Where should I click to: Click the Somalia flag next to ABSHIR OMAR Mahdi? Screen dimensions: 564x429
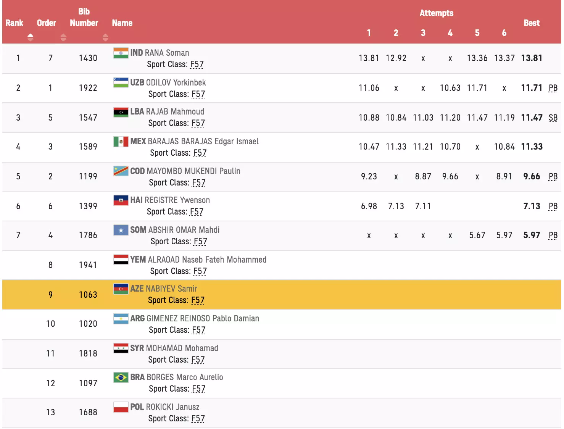tap(121, 230)
